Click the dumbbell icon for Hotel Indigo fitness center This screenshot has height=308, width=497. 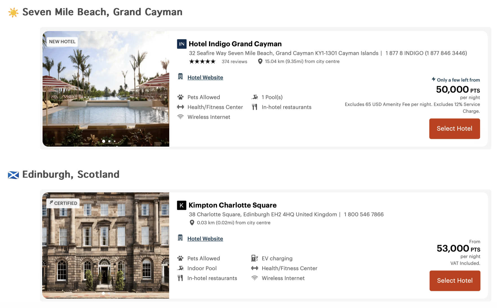[181, 107]
